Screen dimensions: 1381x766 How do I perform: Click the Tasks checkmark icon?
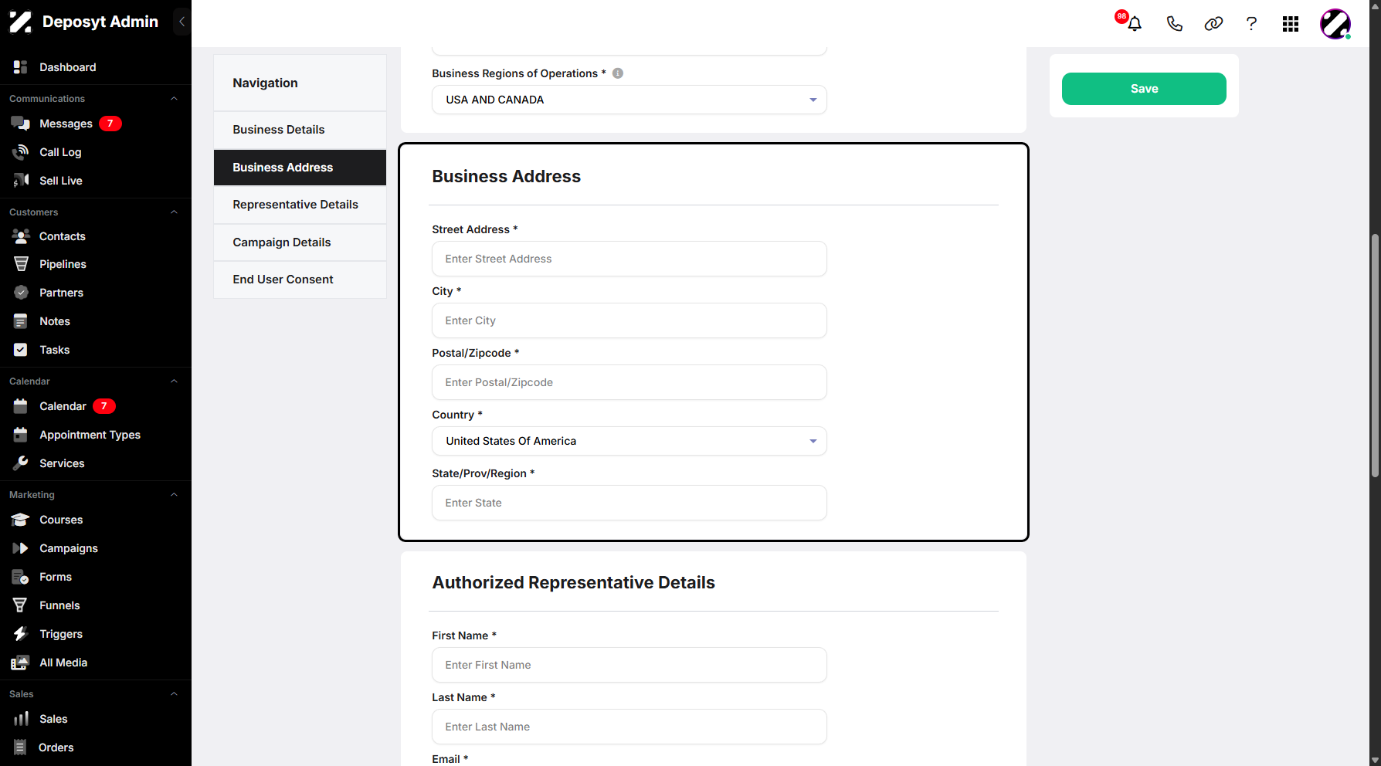21,350
